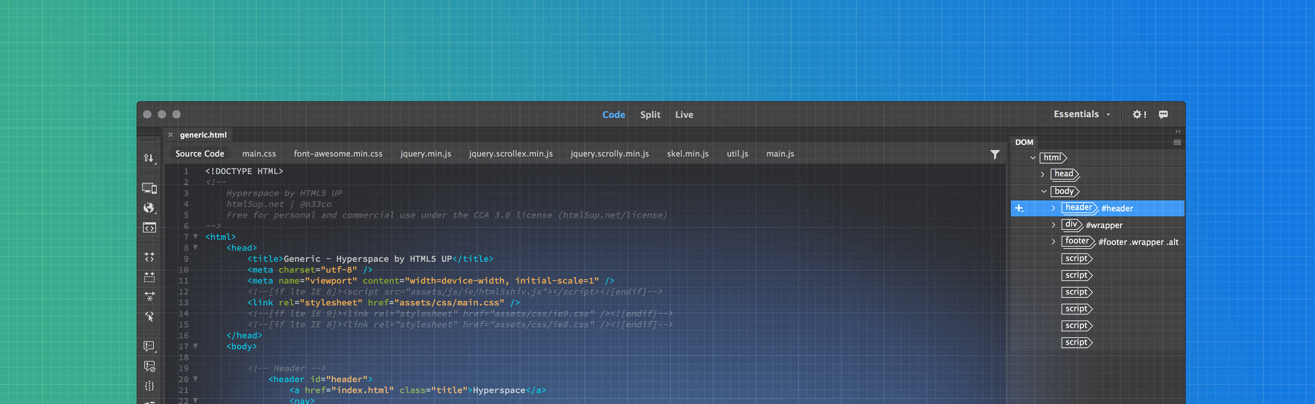This screenshot has height=404, width=1315.
Task: Open the DOM panel options menu icon
Action: (1177, 142)
